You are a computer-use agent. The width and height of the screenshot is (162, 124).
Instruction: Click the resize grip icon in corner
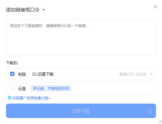160,121
